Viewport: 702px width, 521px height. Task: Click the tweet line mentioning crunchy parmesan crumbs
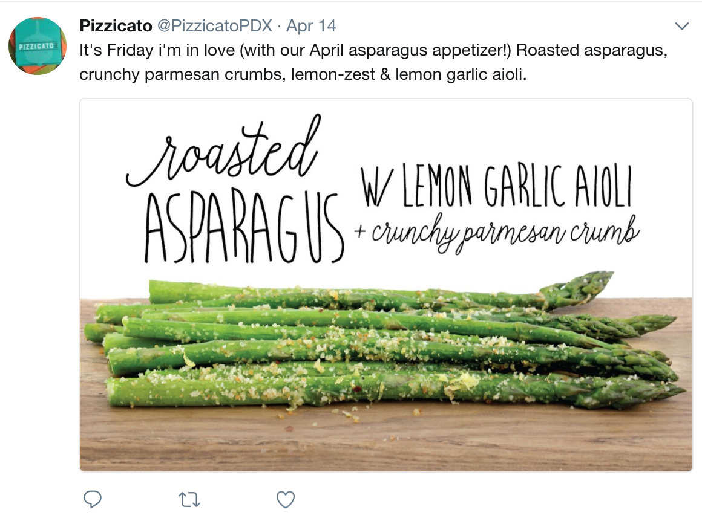[303, 74]
